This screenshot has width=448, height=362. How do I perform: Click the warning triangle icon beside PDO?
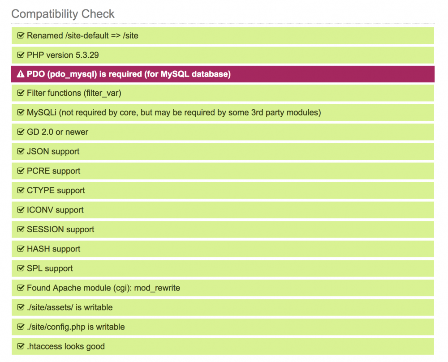20,74
